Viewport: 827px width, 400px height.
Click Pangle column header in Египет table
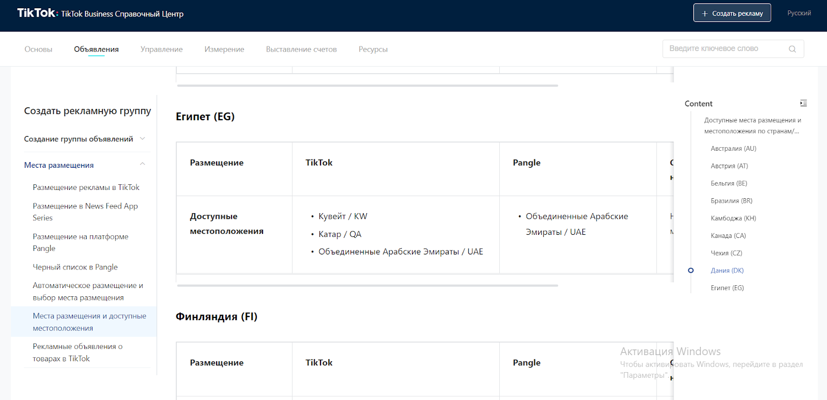pos(527,163)
